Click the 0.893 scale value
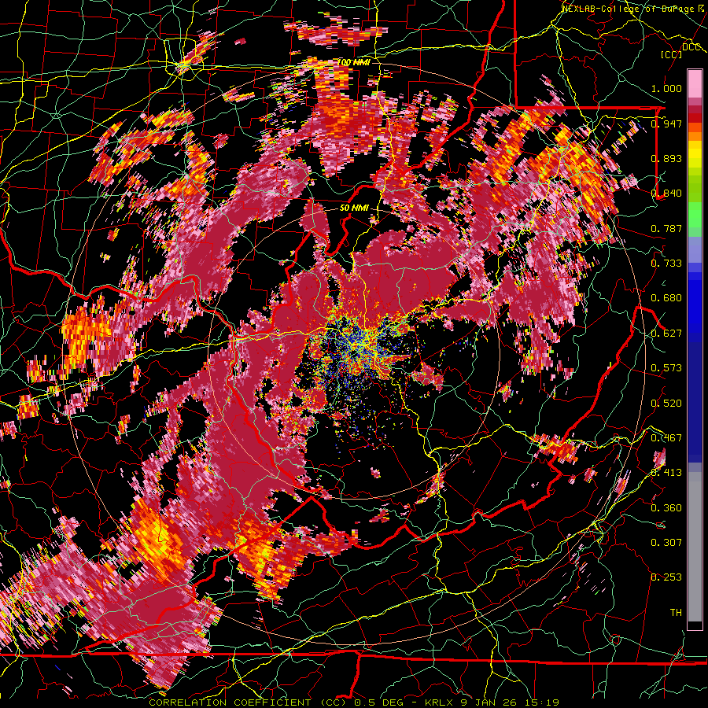Viewport: 708px width, 708px height. tap(666, 158)
